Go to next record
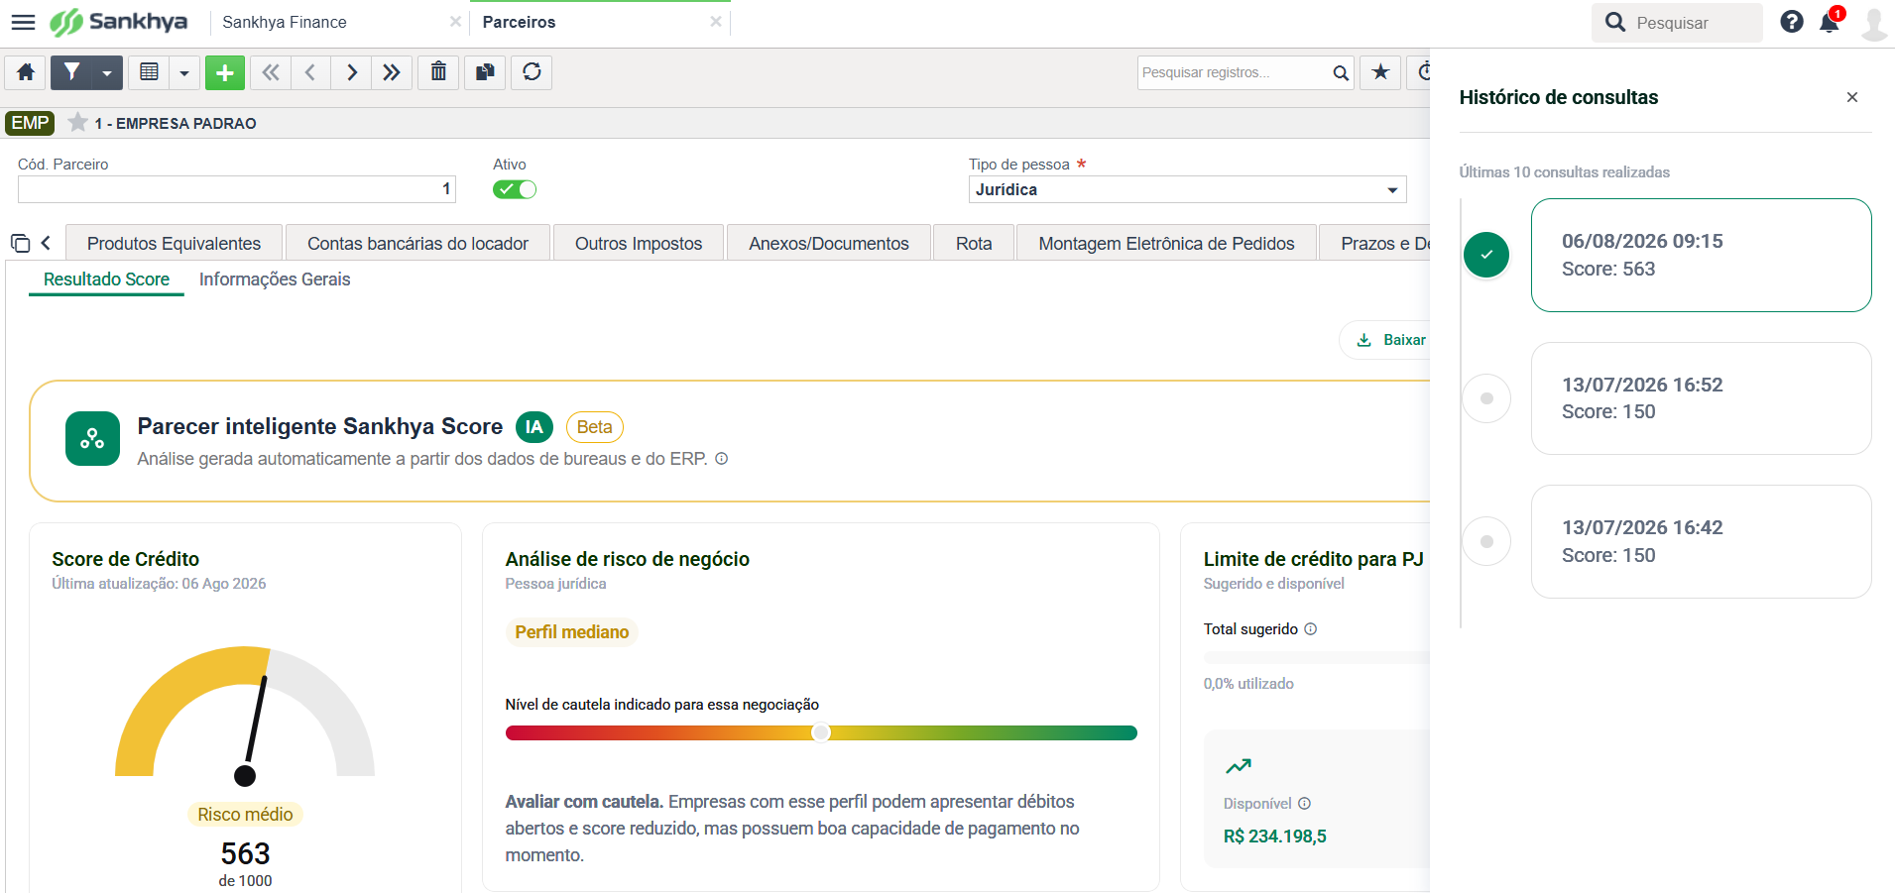The width and height of the screenshot is (1895, 893). point(351,72)
